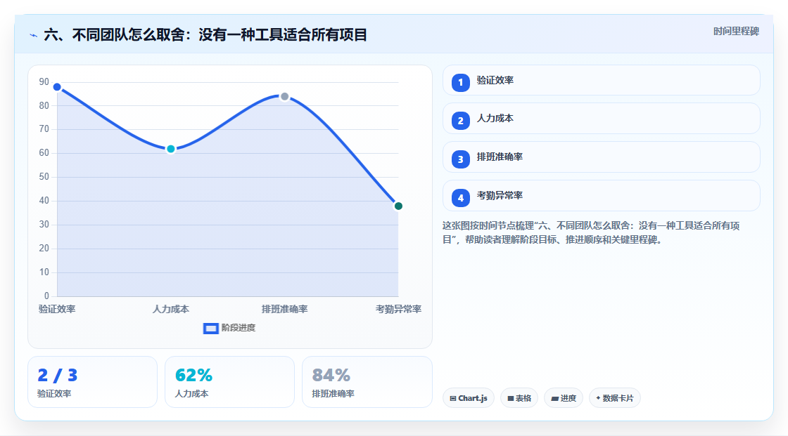
Task: Click the y-axis value 90
Action: (44, 81)
